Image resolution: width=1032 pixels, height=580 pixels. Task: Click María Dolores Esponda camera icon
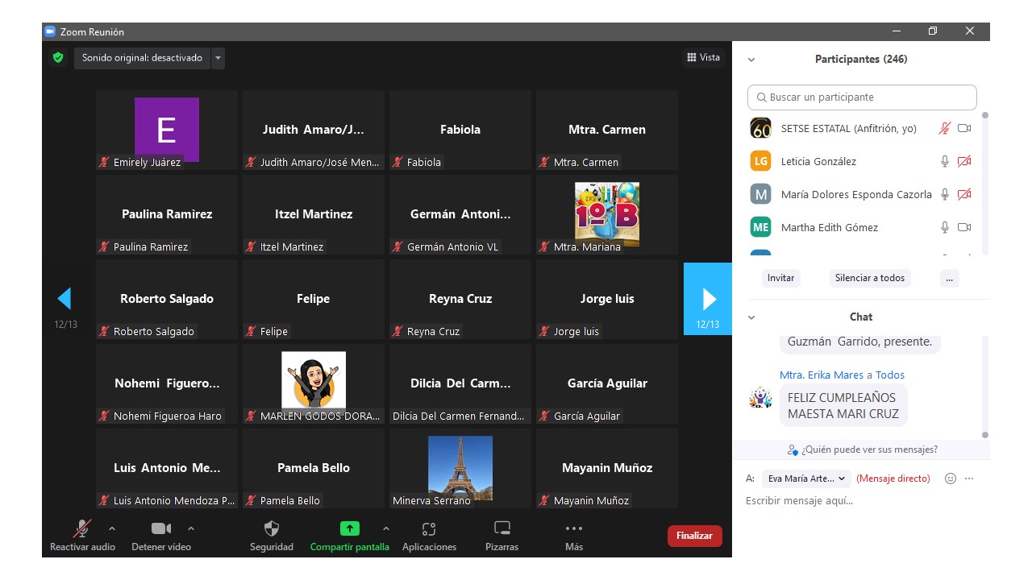pyautogui.click(x=964, y=194)
